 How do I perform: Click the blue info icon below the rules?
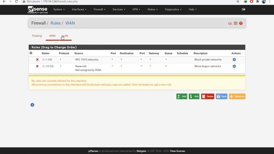33,105
